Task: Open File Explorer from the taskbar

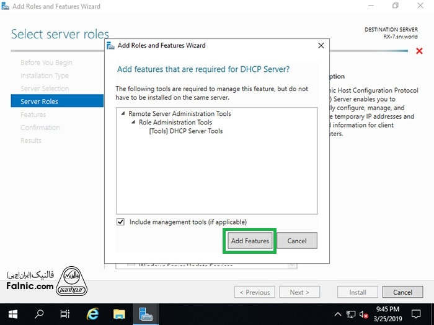Action: (x=119, y=314)
